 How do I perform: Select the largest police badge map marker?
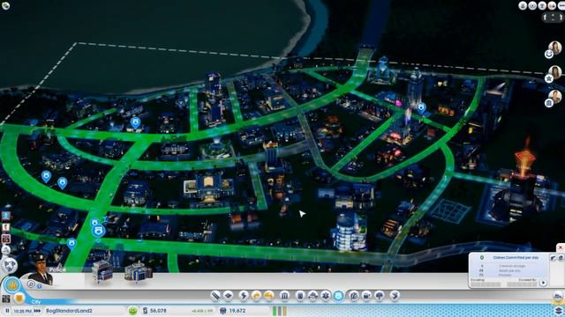pos(98,231)
